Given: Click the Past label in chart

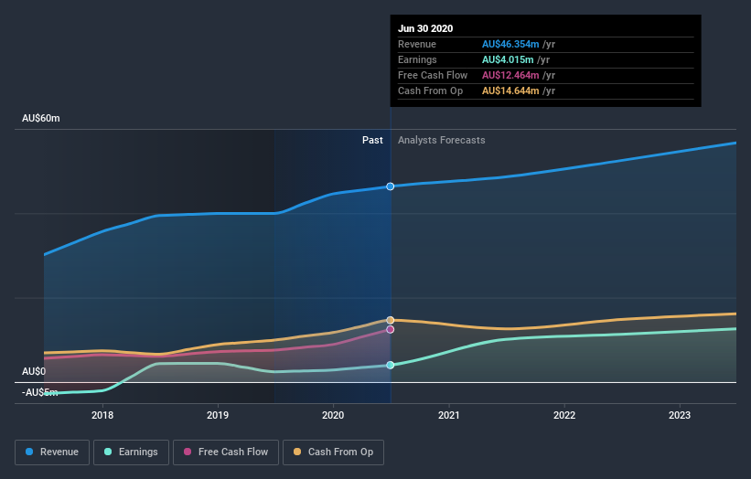Looking at the screenshot, I should click(372, 140).
